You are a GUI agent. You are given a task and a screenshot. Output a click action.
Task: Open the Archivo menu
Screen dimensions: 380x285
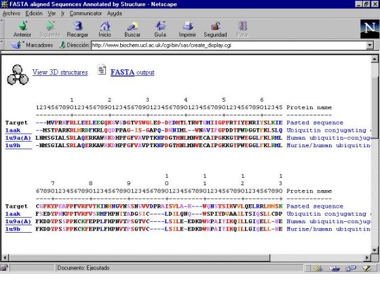tap(11, 14)
